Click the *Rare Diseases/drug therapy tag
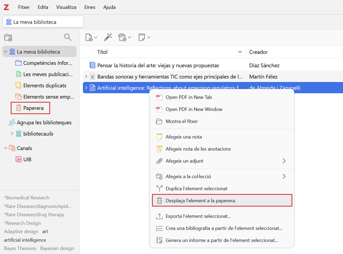This screenshot has width=343, height=254. (x=34, y=215)
